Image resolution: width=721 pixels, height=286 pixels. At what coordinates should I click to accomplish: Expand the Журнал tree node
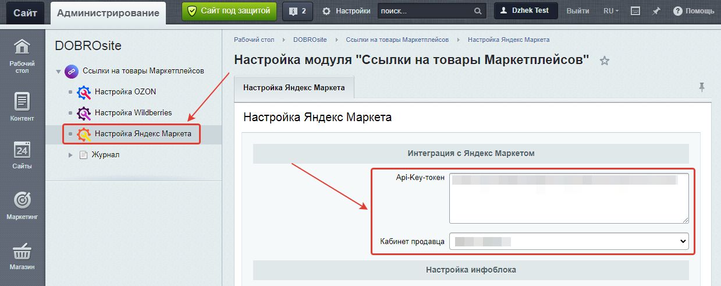[70, 155]
